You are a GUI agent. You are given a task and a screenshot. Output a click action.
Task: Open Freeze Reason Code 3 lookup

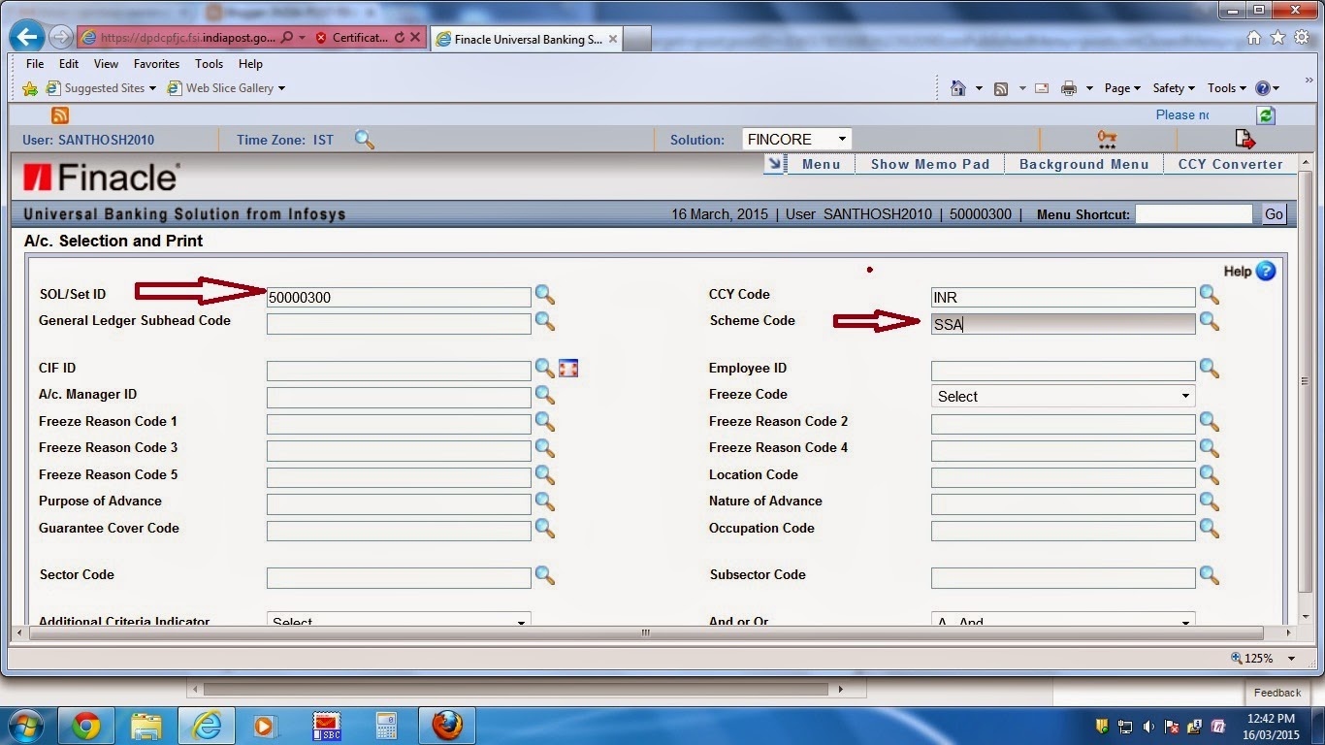[545, 448]
